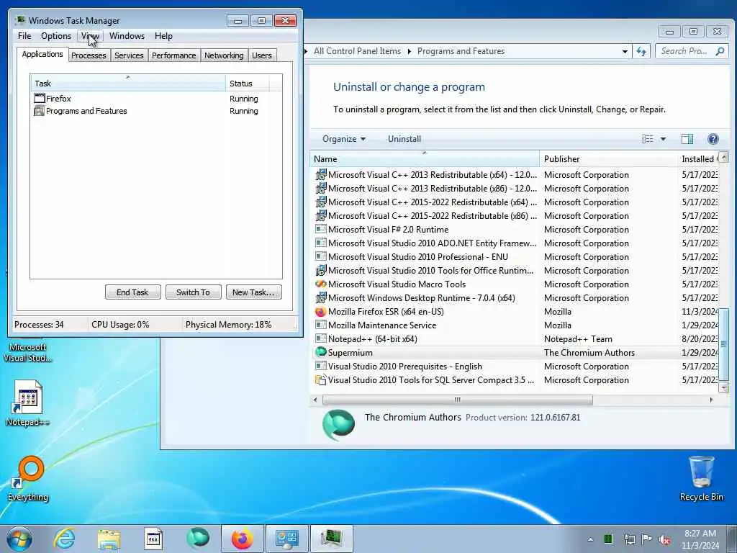Click program list scroll up arrow

pos(724,156)
